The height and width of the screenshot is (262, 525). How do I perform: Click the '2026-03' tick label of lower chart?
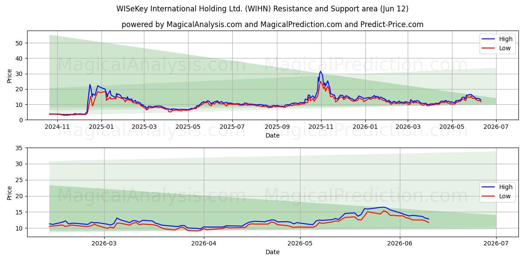click(105, 244)
